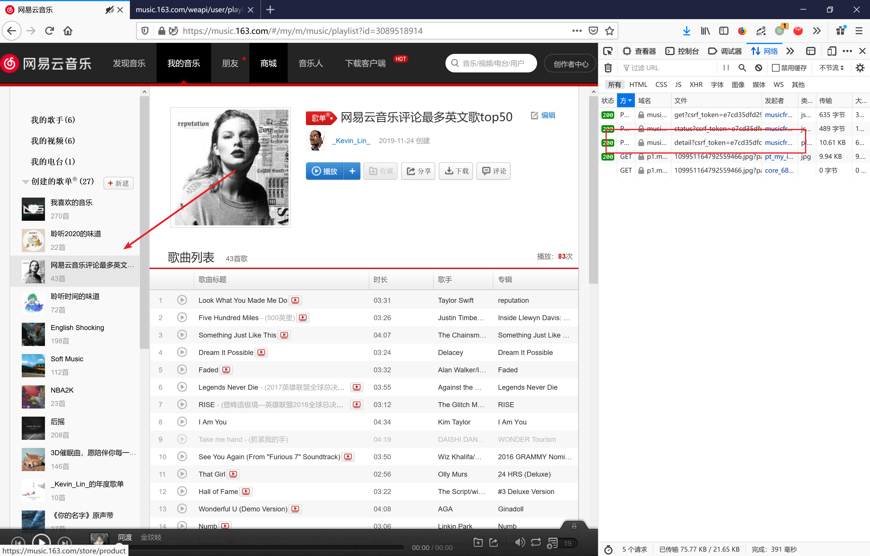Enable the 禁用缓存 checkbox
Viewport: 870px width, 556px height.
(x=775, y=68)
